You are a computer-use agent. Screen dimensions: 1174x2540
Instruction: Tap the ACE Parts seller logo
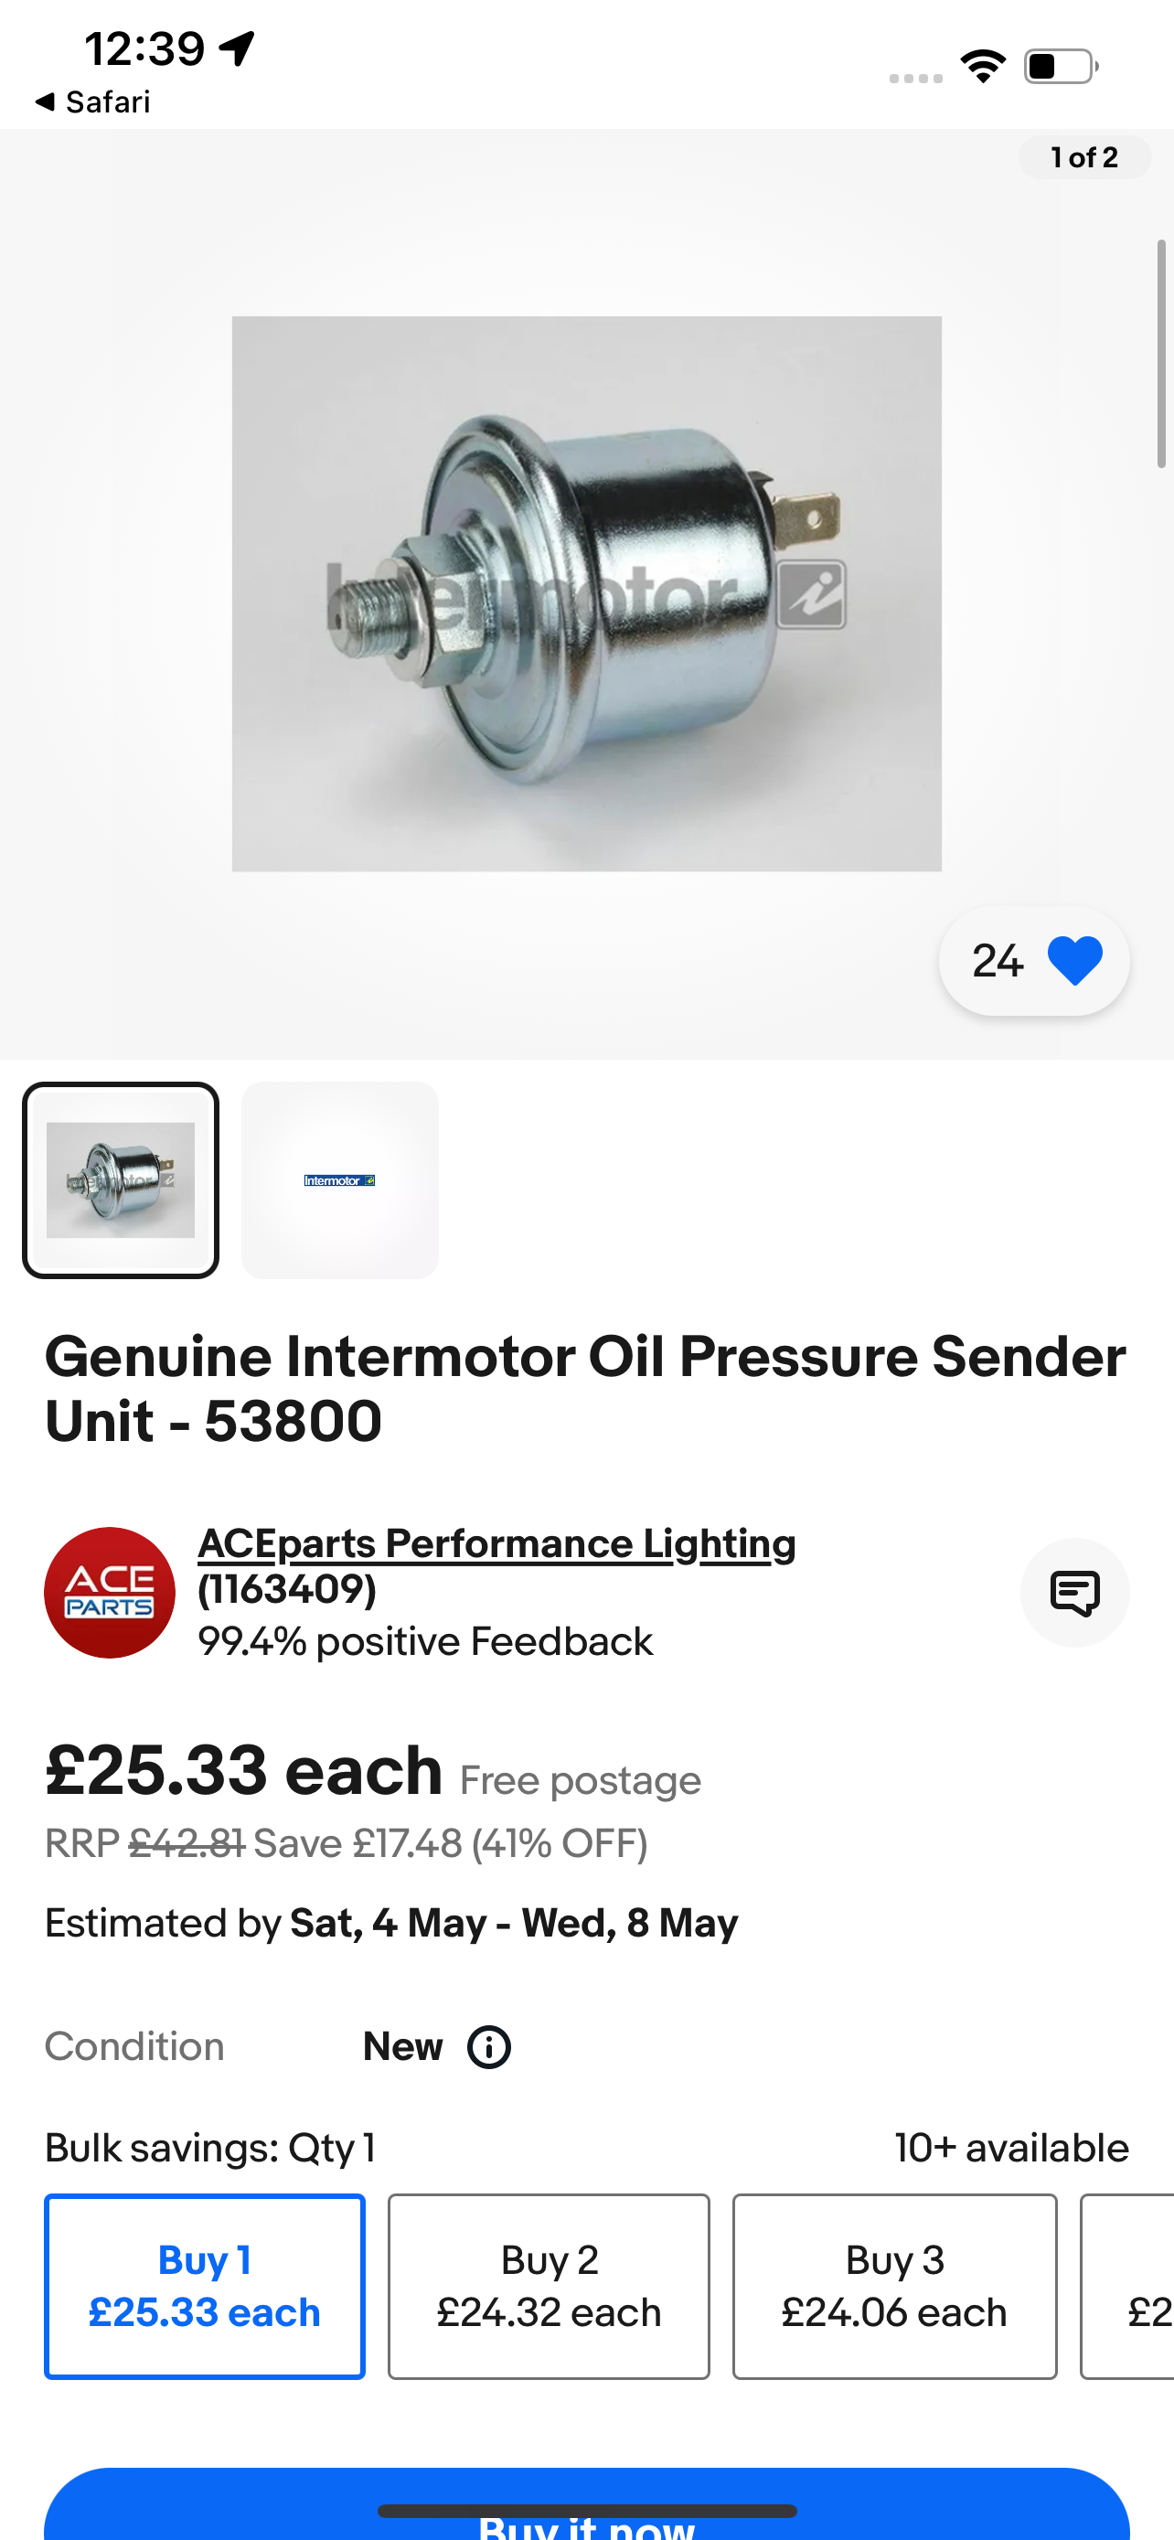coord(110,1593)
